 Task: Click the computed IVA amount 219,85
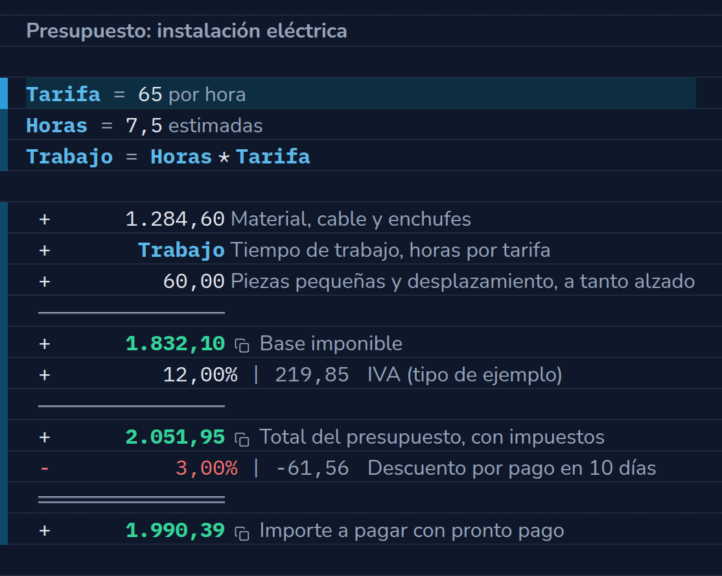(312, 375)
